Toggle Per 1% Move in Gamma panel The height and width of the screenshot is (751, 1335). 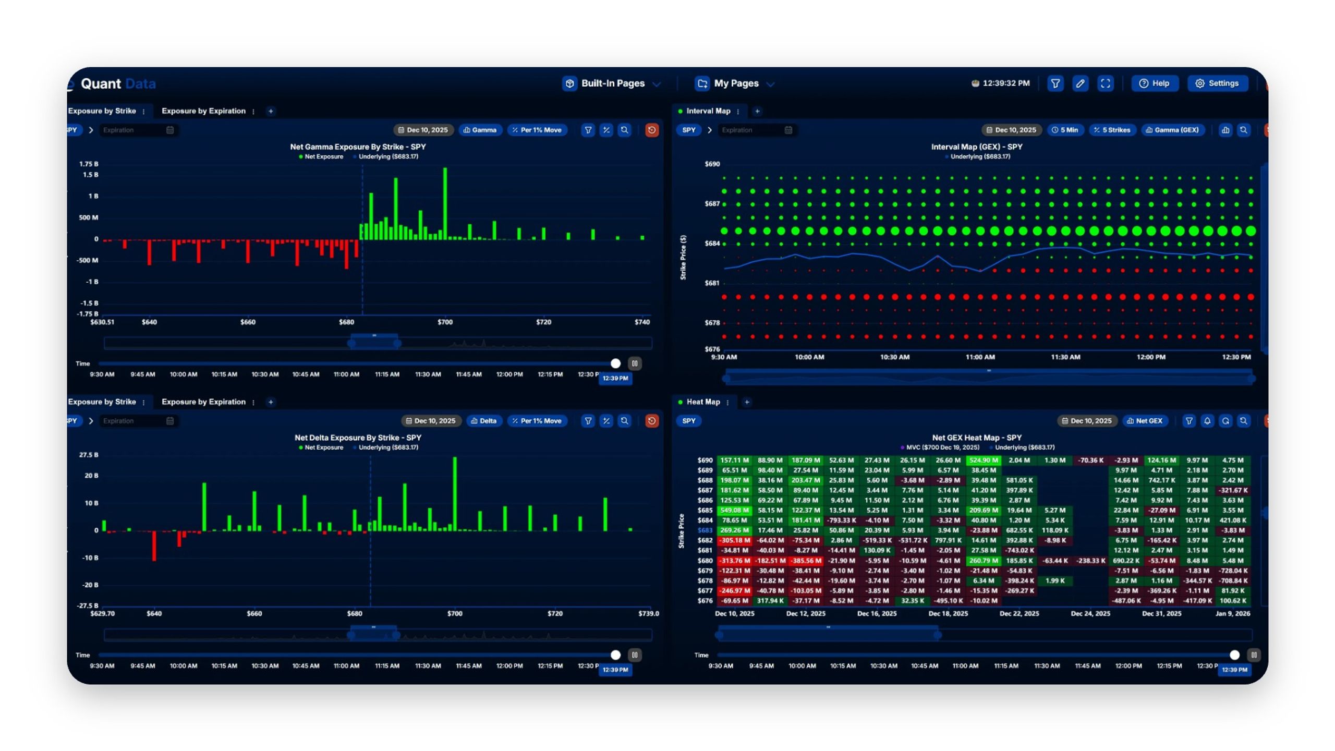pos(537,130)
